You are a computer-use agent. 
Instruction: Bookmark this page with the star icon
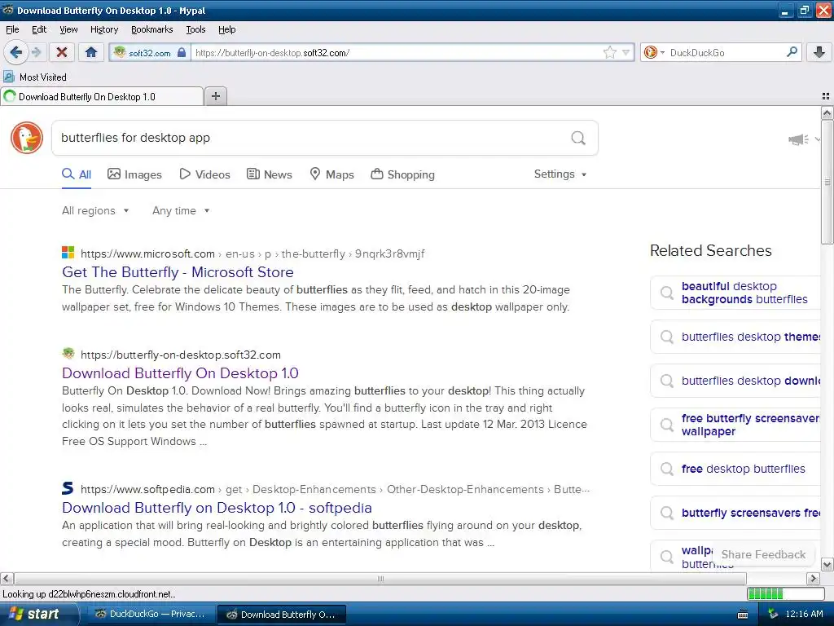click(x=609, y=52)
